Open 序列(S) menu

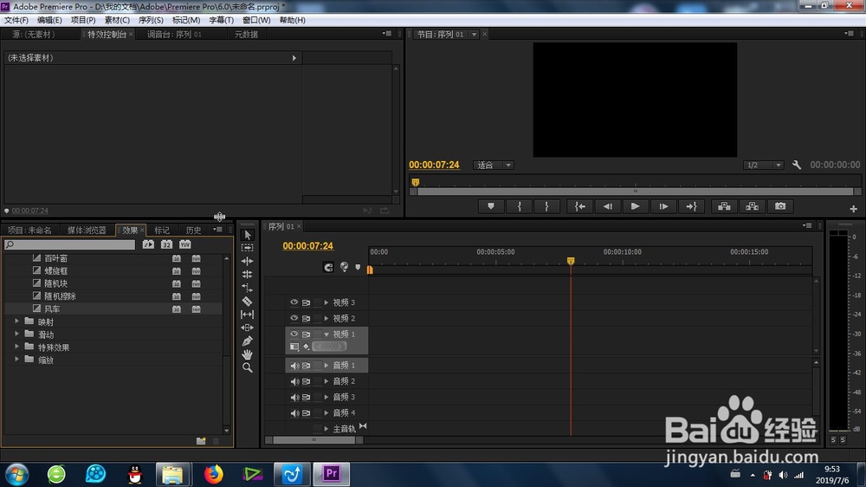[151, 20]
